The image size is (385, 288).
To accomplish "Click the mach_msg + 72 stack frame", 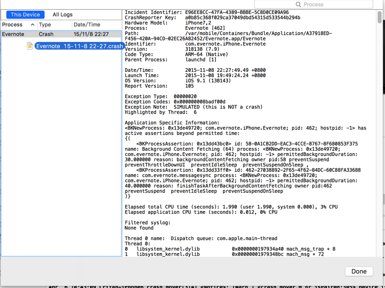I will pos(224,254).
